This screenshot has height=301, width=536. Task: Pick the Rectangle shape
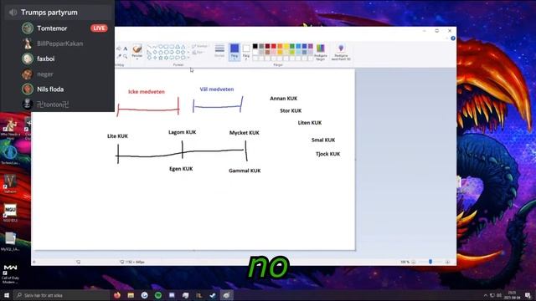pyautogui.click(x=167, y=47)
